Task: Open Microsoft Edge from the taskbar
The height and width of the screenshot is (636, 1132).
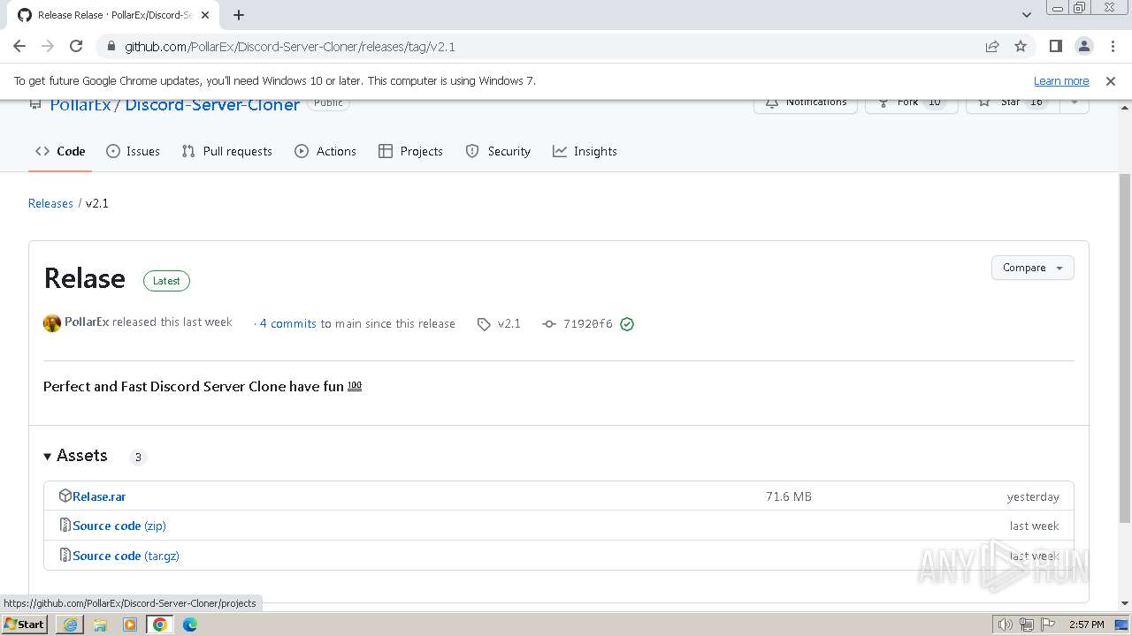Action: click(x=190, y=625)
